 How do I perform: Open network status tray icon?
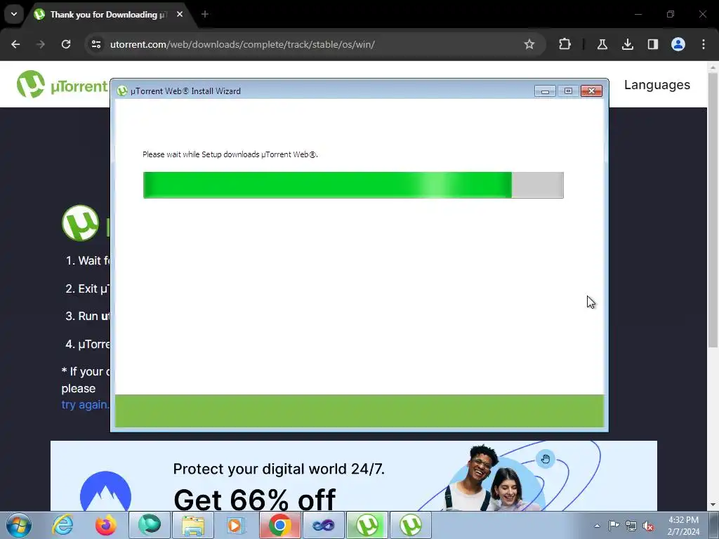pos(631,526)
